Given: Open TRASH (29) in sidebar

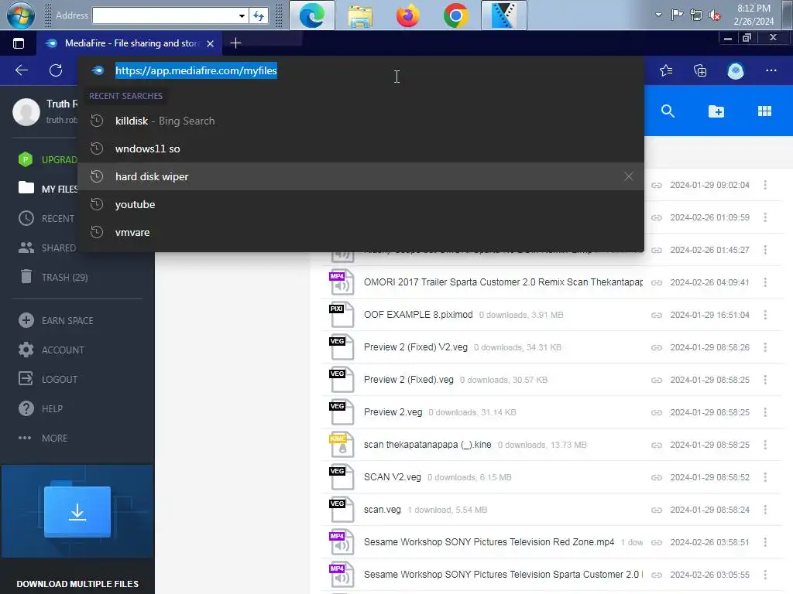Looking at the screenshot, I should click(53, 277).
